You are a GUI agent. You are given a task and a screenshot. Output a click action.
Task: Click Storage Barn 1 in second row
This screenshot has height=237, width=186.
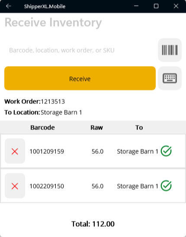click(138, 186)
